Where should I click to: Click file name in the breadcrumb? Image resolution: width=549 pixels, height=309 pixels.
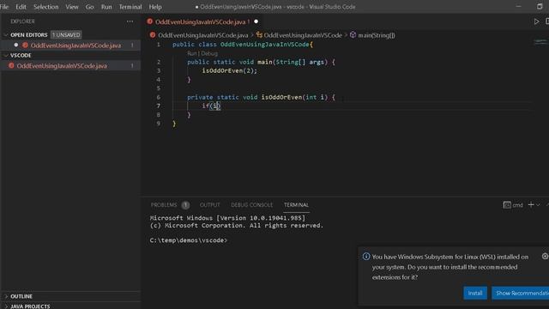pos(202,35)
